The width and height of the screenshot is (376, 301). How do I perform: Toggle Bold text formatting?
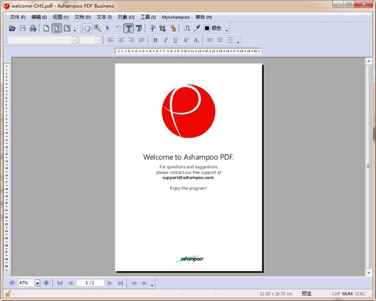[x=155, y=40]
